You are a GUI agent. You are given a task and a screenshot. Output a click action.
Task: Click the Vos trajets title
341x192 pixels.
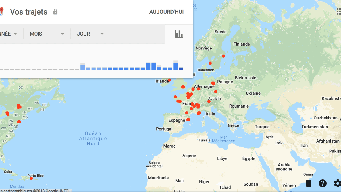tap(29, 12)
